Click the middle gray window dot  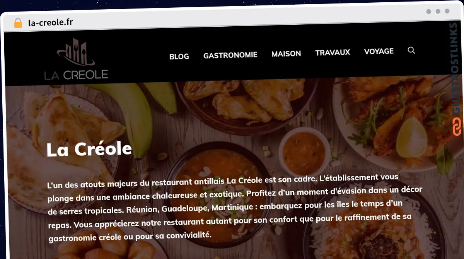pos(438,12)
